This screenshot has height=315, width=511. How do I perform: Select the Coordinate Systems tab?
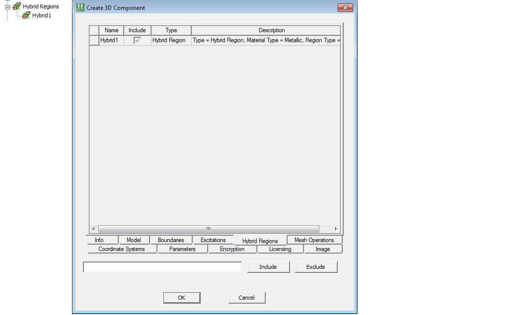(122, 249)
